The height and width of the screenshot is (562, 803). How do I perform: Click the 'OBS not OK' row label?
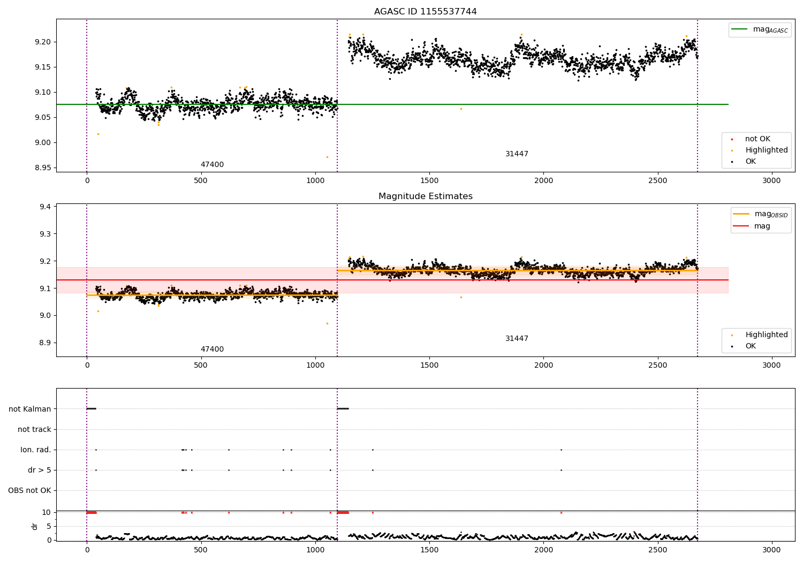(29, 490)
